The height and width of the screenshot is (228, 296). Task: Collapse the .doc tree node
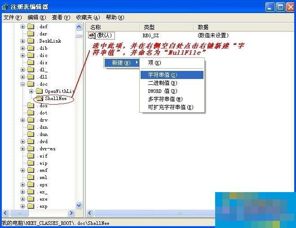point(22,84)
